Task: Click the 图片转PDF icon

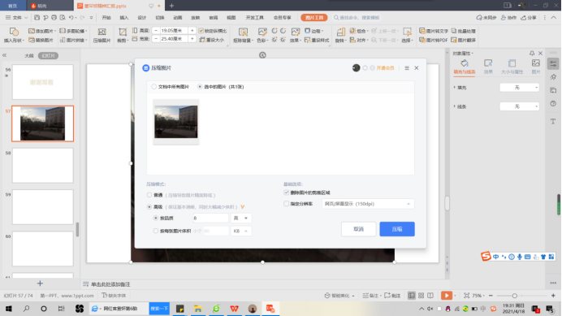Action: [422, 40]
